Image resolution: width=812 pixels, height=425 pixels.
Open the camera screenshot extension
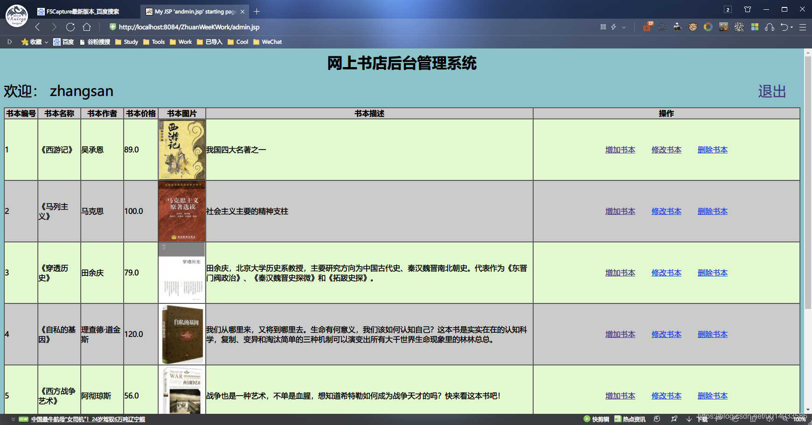pyautogui.click(x=677, y=27)
